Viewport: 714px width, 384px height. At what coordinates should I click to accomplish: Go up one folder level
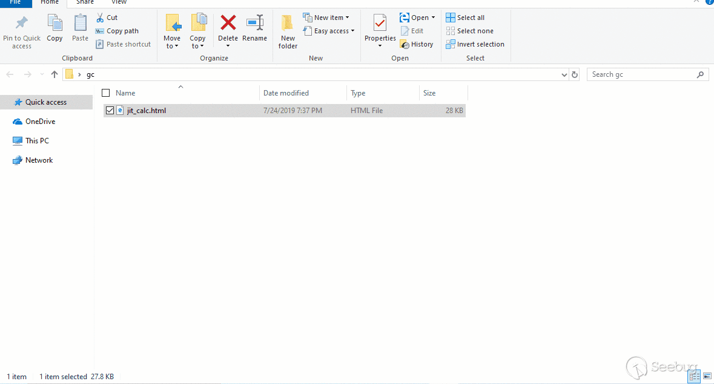[54, 74]
